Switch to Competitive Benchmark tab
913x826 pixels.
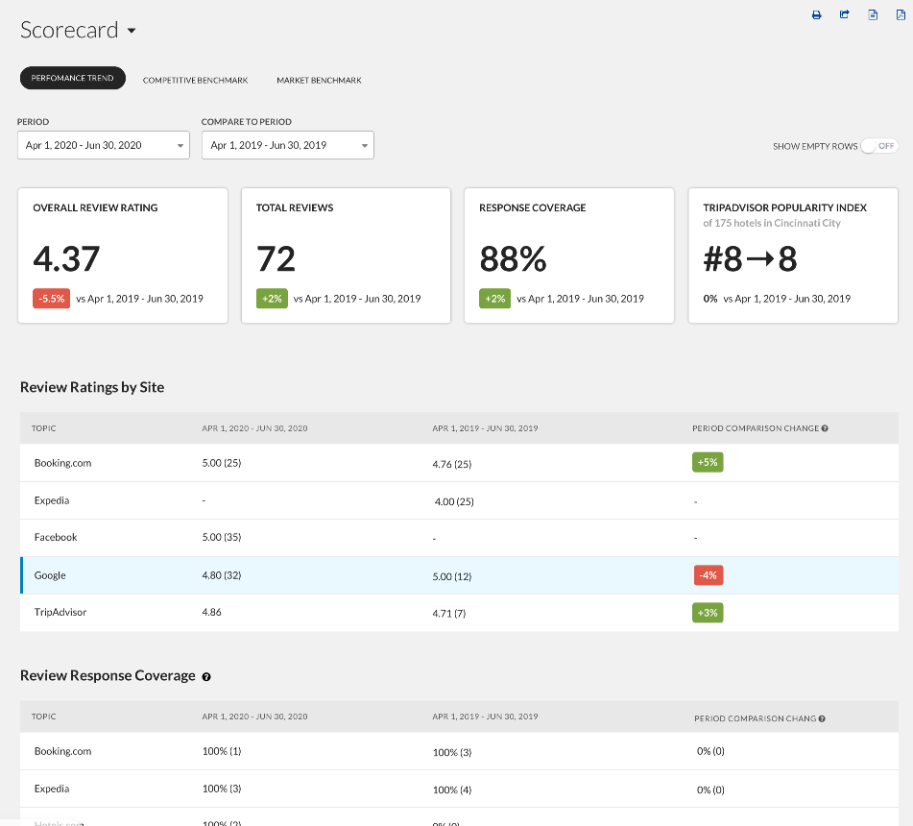pos(195,81)
